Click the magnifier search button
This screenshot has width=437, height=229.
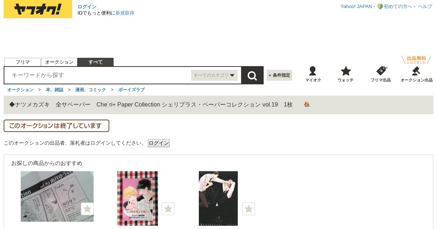click(x=252, y=75)
